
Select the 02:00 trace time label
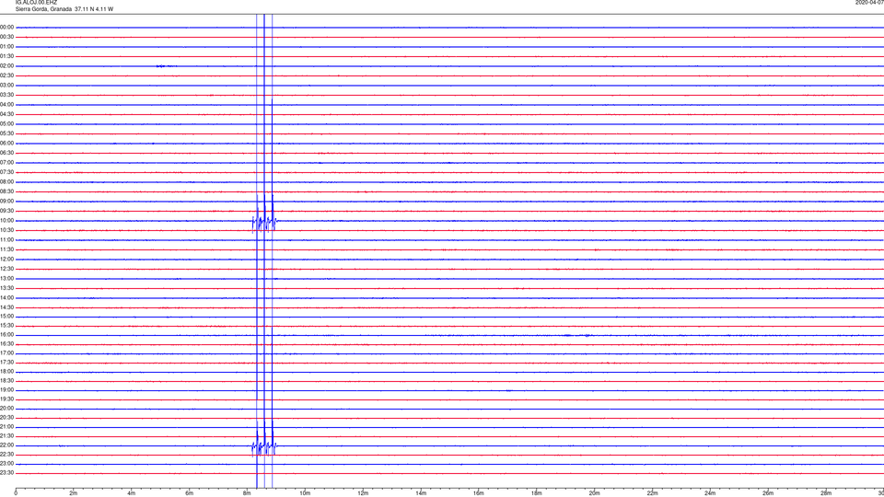pyautogui.click(x=6, y=66)
